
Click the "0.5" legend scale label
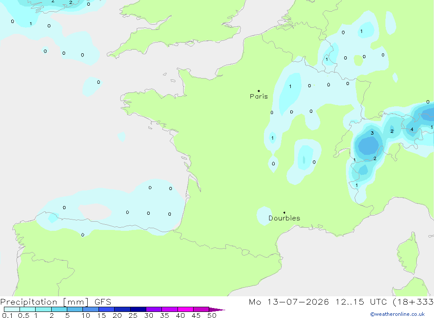[x=23, y=315]
